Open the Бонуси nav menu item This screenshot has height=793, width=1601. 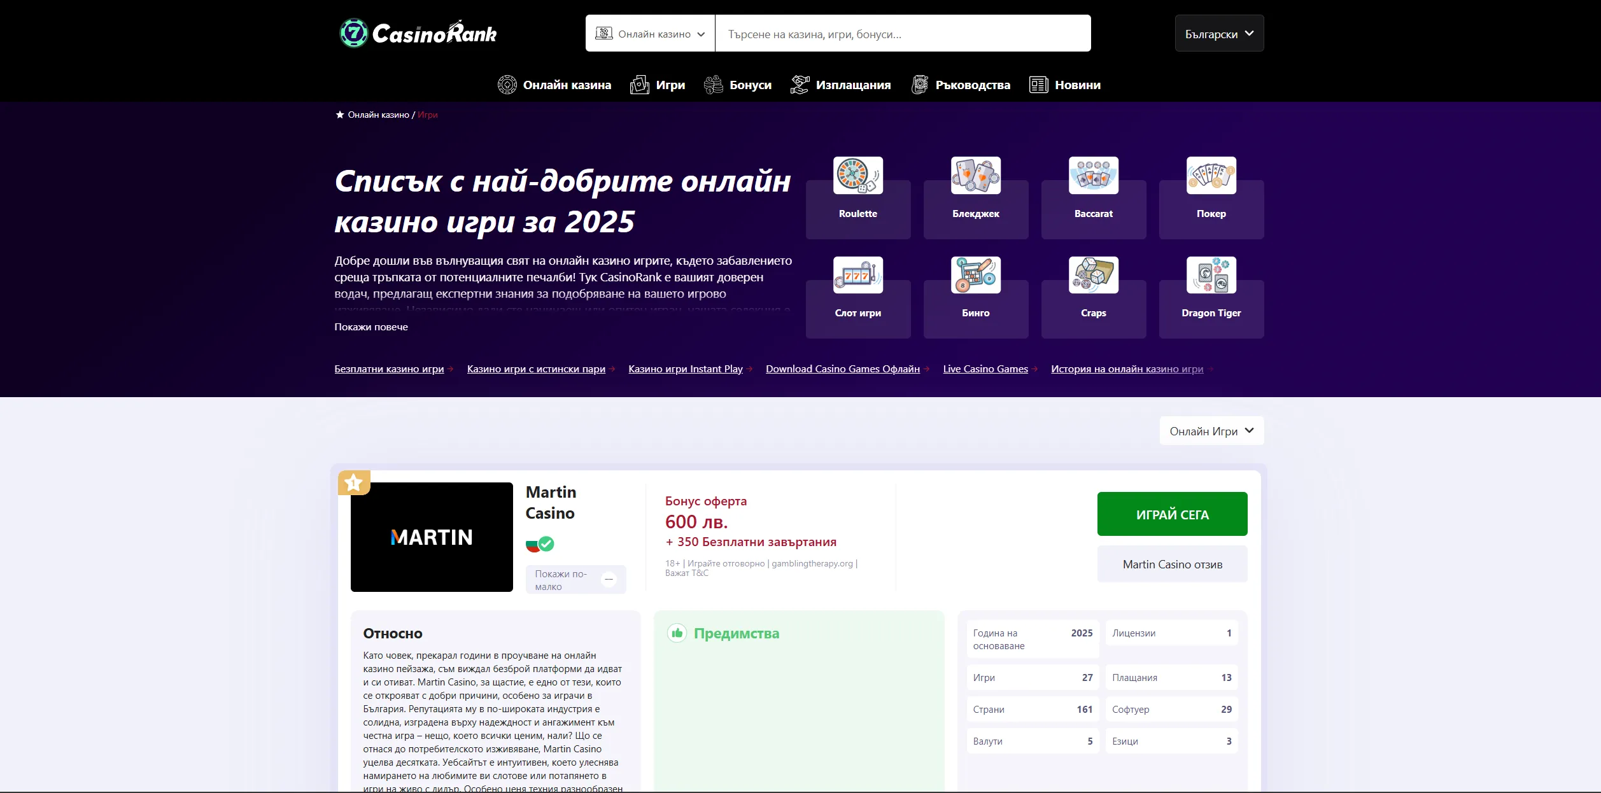pyautogui.click(x=737, y=85)
